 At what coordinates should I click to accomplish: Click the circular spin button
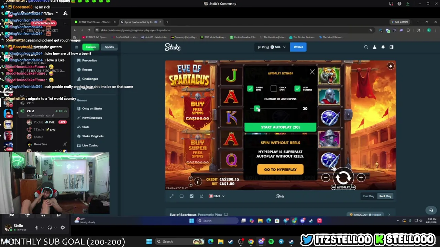pyautogui.click(x=343, y=177)
